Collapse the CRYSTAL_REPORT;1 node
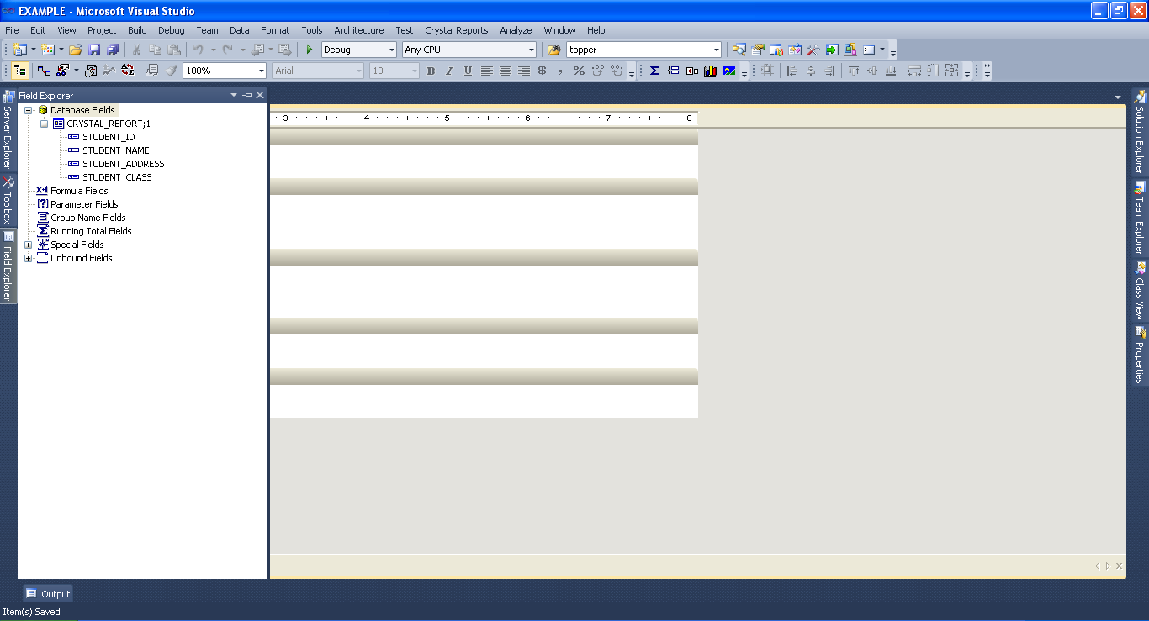The image size is (1149, 621). pos(45,124)
